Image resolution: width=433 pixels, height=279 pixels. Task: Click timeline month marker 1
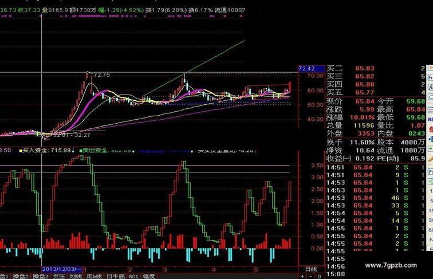85,269
